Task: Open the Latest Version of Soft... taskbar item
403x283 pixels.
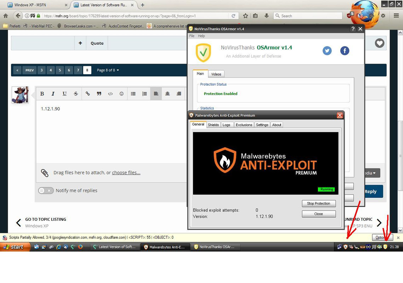Action: (x=115, y=247)
